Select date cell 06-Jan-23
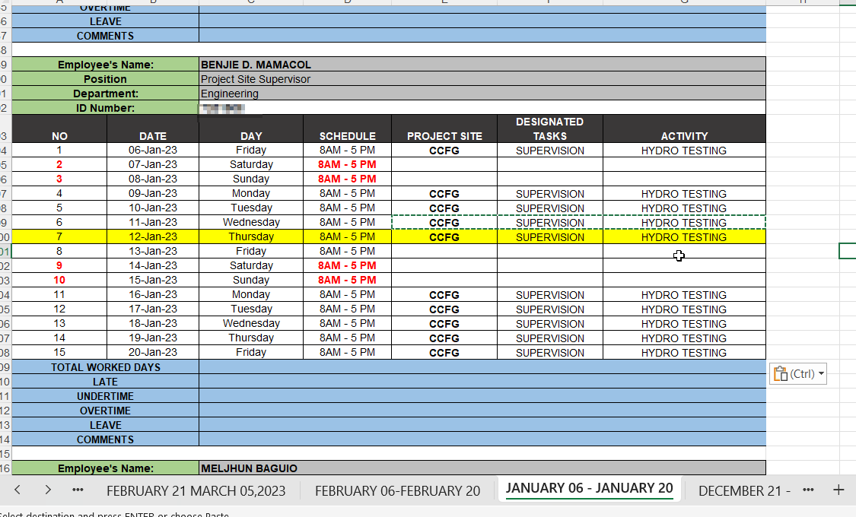Viewport: 856px width, 517px height. pos(153,150)
